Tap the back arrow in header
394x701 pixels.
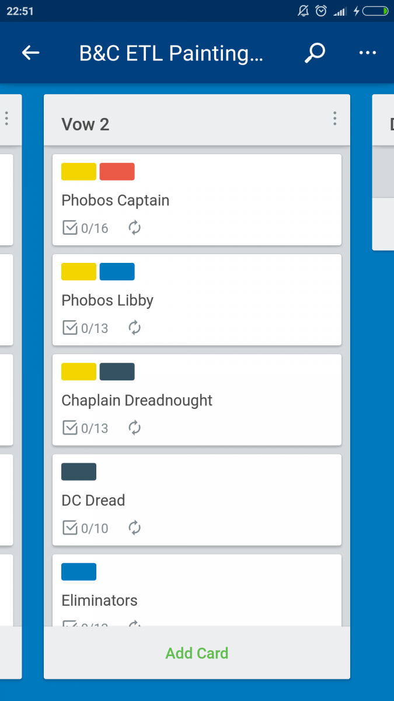coord(30,53)
